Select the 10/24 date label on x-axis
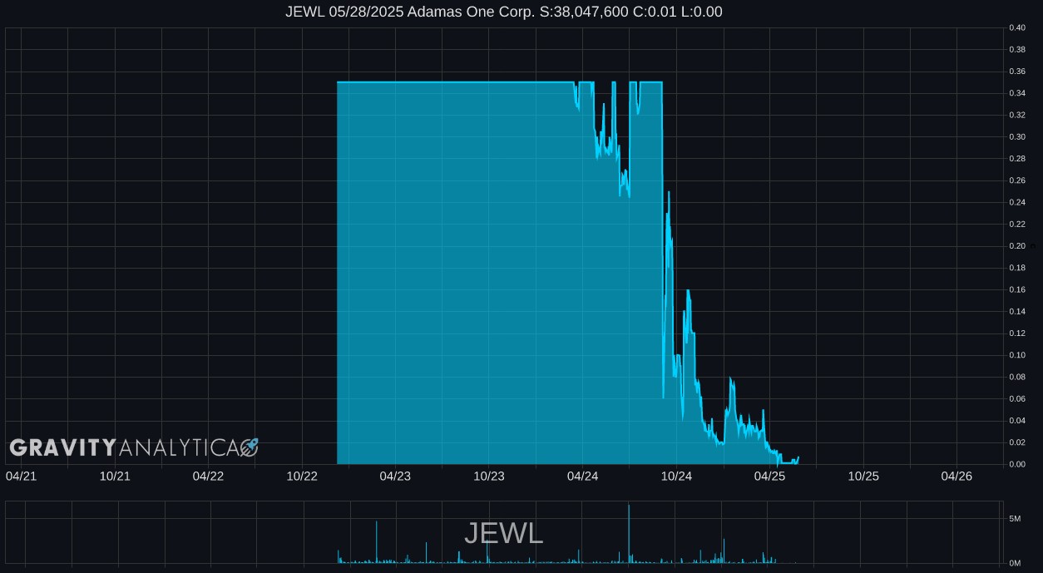 (x=676, y=477)
